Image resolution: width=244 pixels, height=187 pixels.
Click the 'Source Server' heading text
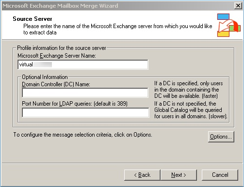click(x=33, y=19)
